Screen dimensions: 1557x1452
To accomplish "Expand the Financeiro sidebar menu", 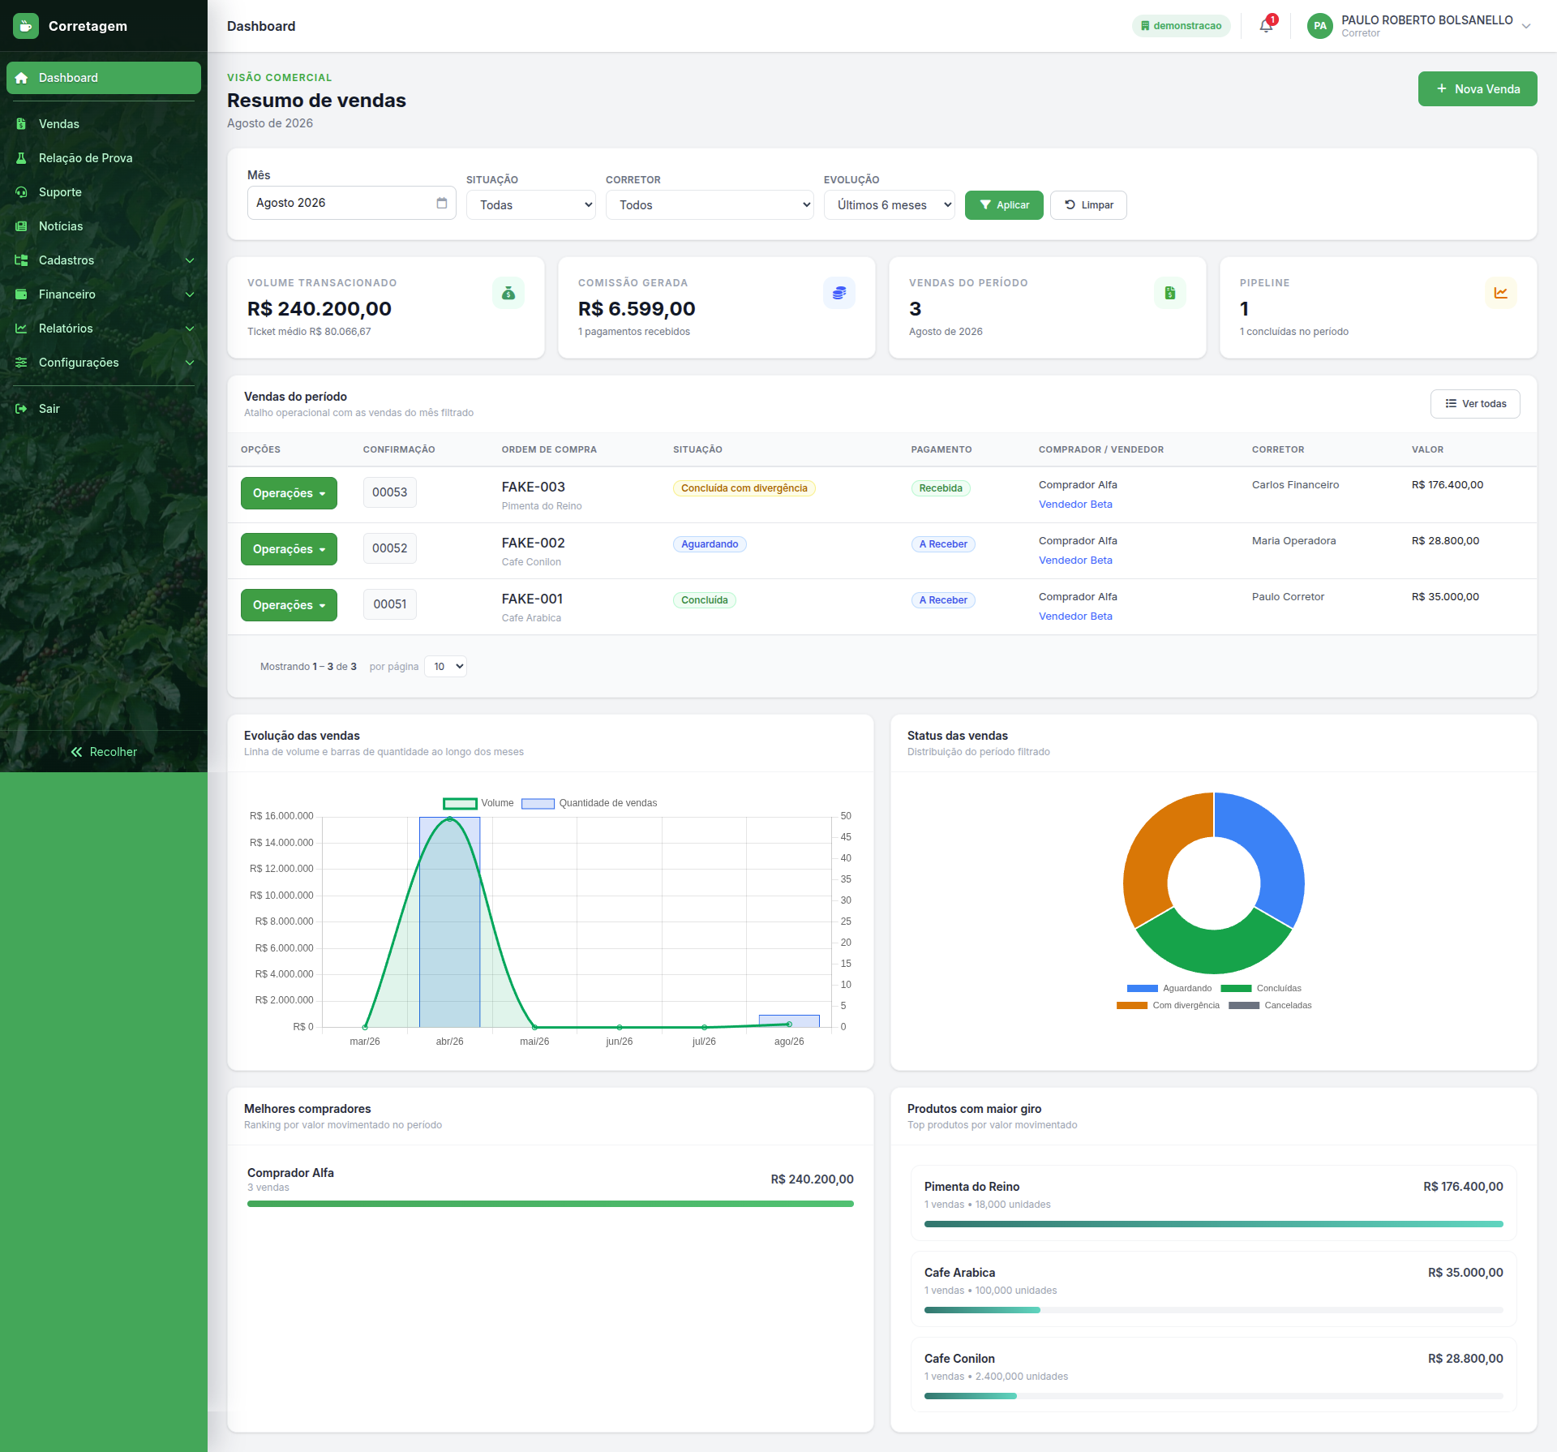I will tap(104, 294).
